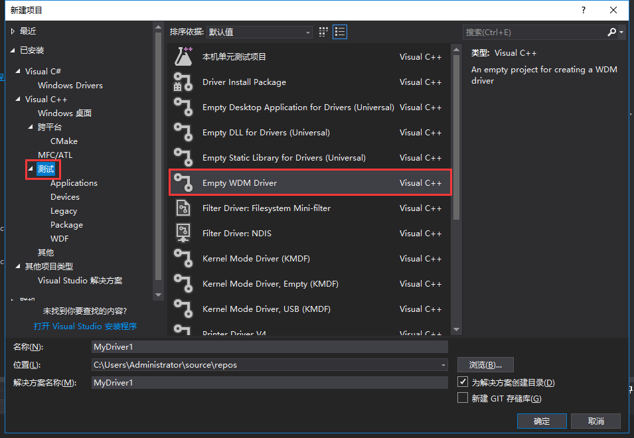
Task: Collapse the 测试 node arrow
Action: pos(31,169)
